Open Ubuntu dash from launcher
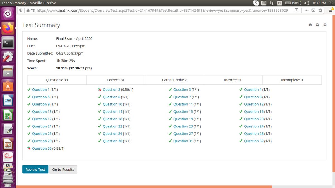 [8, 14]
